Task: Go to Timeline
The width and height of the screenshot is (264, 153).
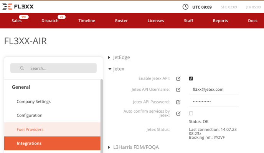Action: (87, 21)
